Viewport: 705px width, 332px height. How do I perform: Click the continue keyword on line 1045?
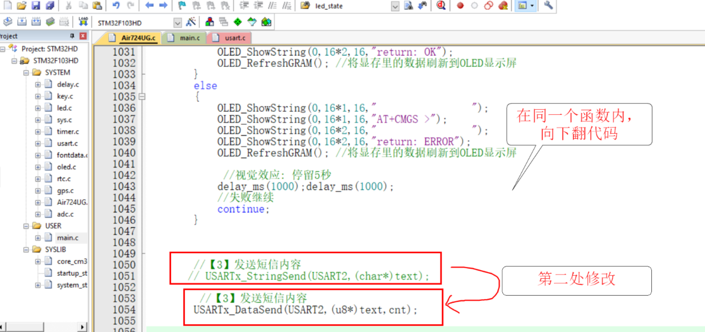[x=241, y=209]
